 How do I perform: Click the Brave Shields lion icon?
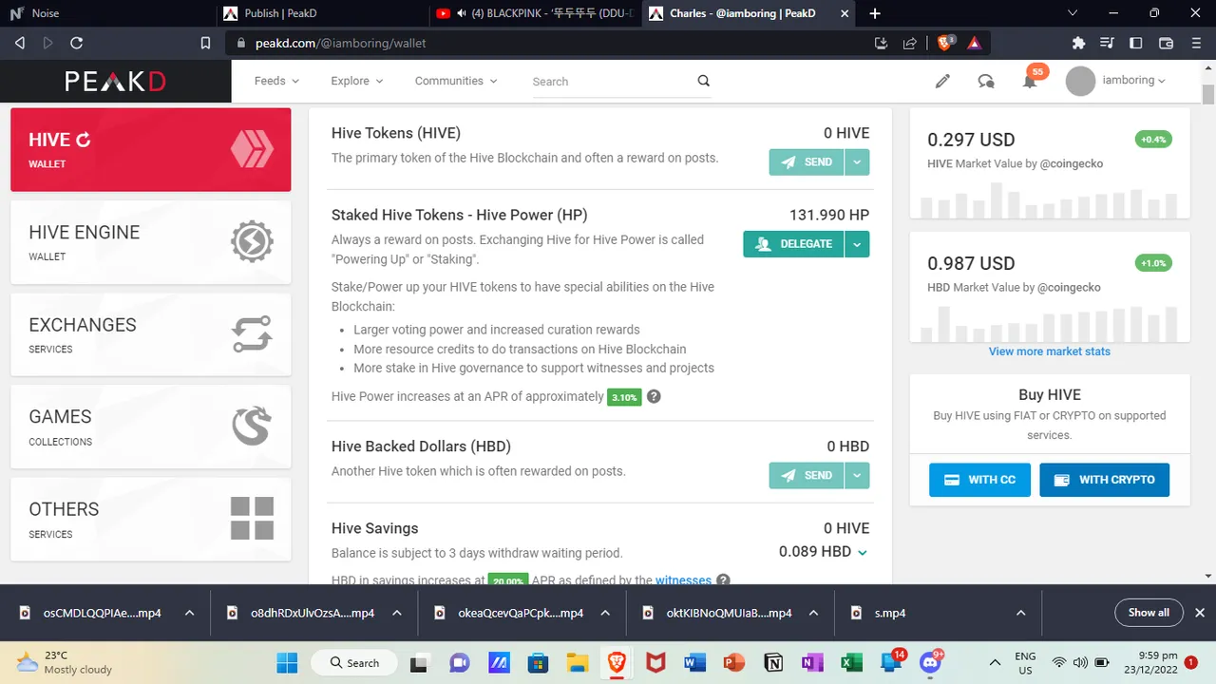point(945,43)
